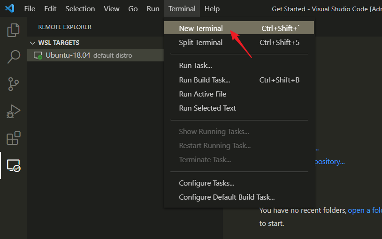Open the Search view icon
Viewport: 382px width, 239px height.
tap(14, 57)
